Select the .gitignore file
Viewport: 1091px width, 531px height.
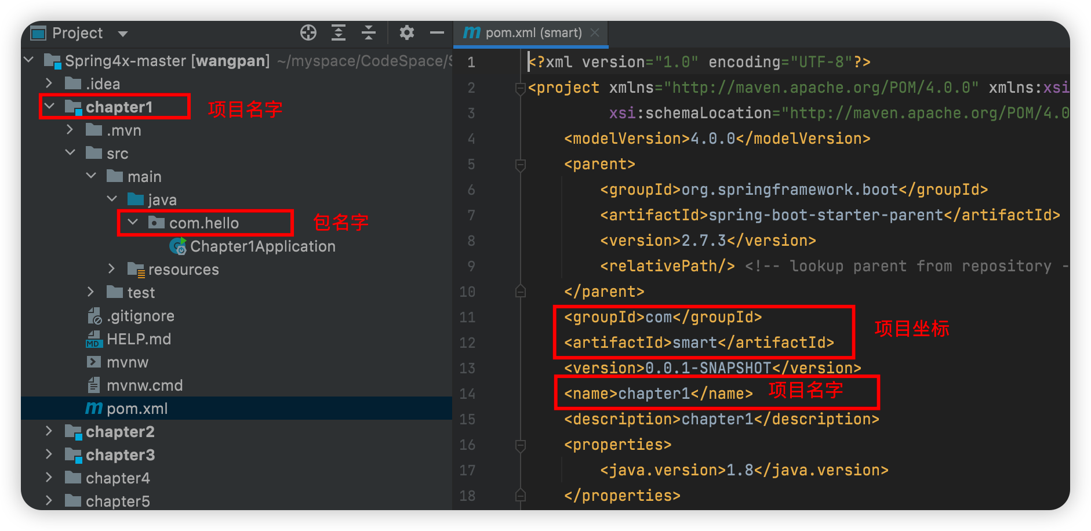tap(140, 316)
